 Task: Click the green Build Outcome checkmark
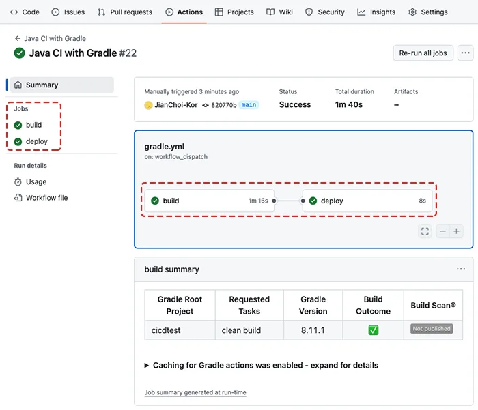pos(373,330)
